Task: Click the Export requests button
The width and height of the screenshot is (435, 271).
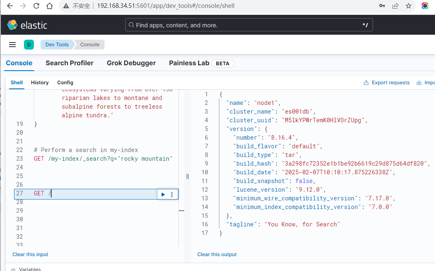Action: tap(387, 83)
